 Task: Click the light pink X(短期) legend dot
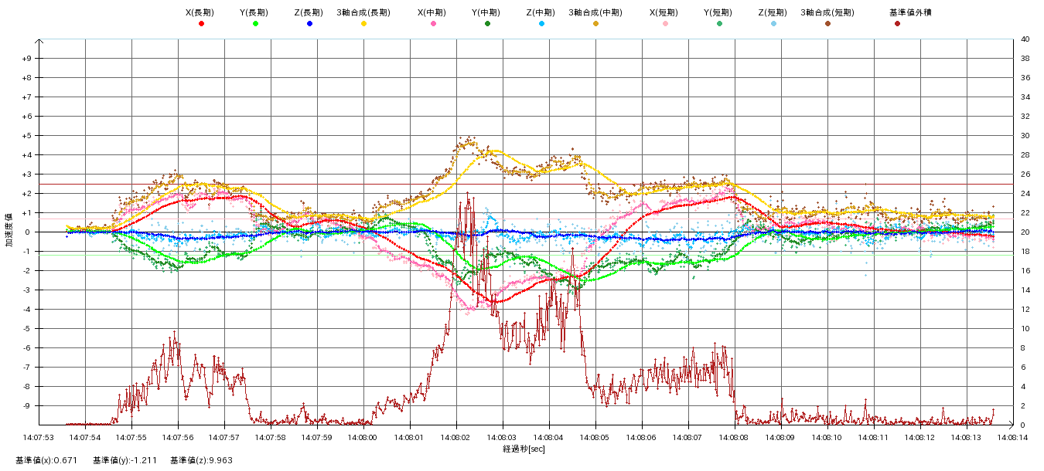tap(665, 24)
